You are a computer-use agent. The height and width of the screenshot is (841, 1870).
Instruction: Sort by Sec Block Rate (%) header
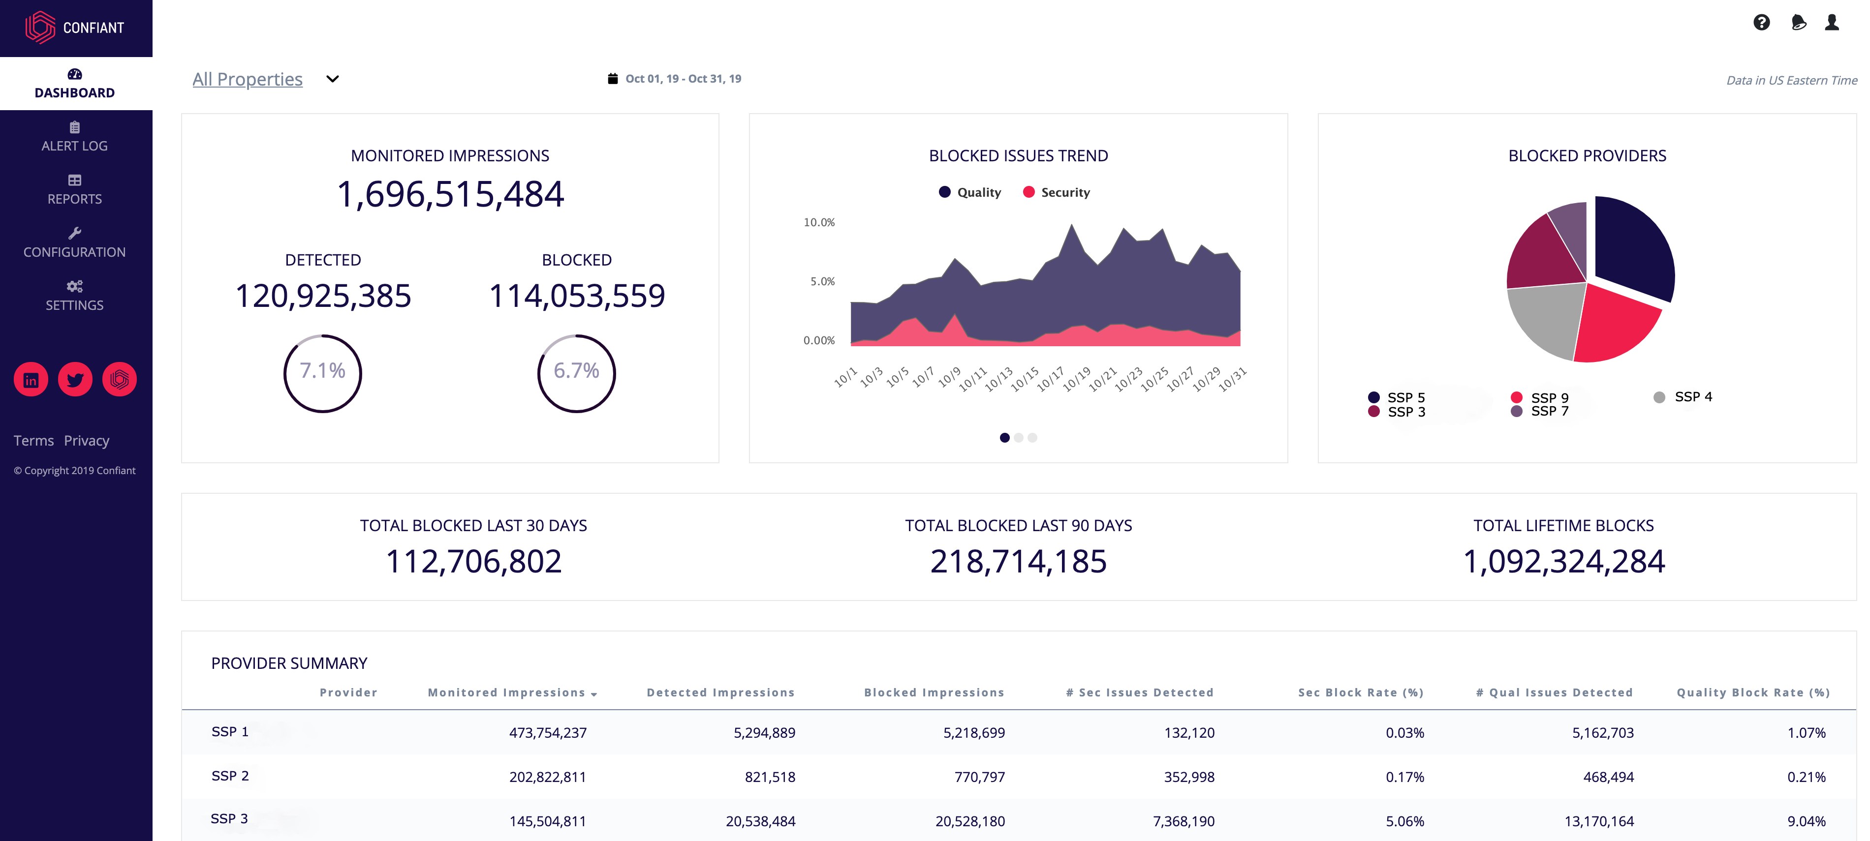pyautogui.click(x=1360, y=692)
